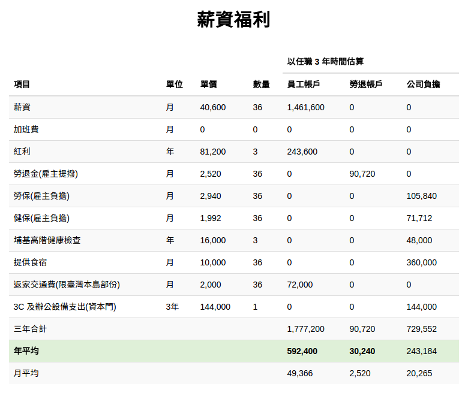
Task: Click the 144,000 unit price cell
Action: click(x=215, y=307)
